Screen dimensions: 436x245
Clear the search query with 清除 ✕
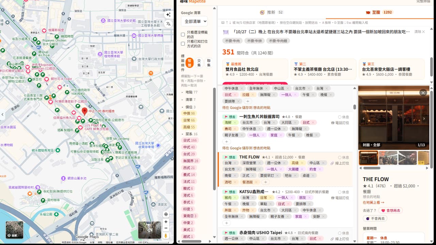coord(420,32)
